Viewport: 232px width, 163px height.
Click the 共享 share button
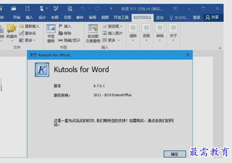(x=212, y=17)
